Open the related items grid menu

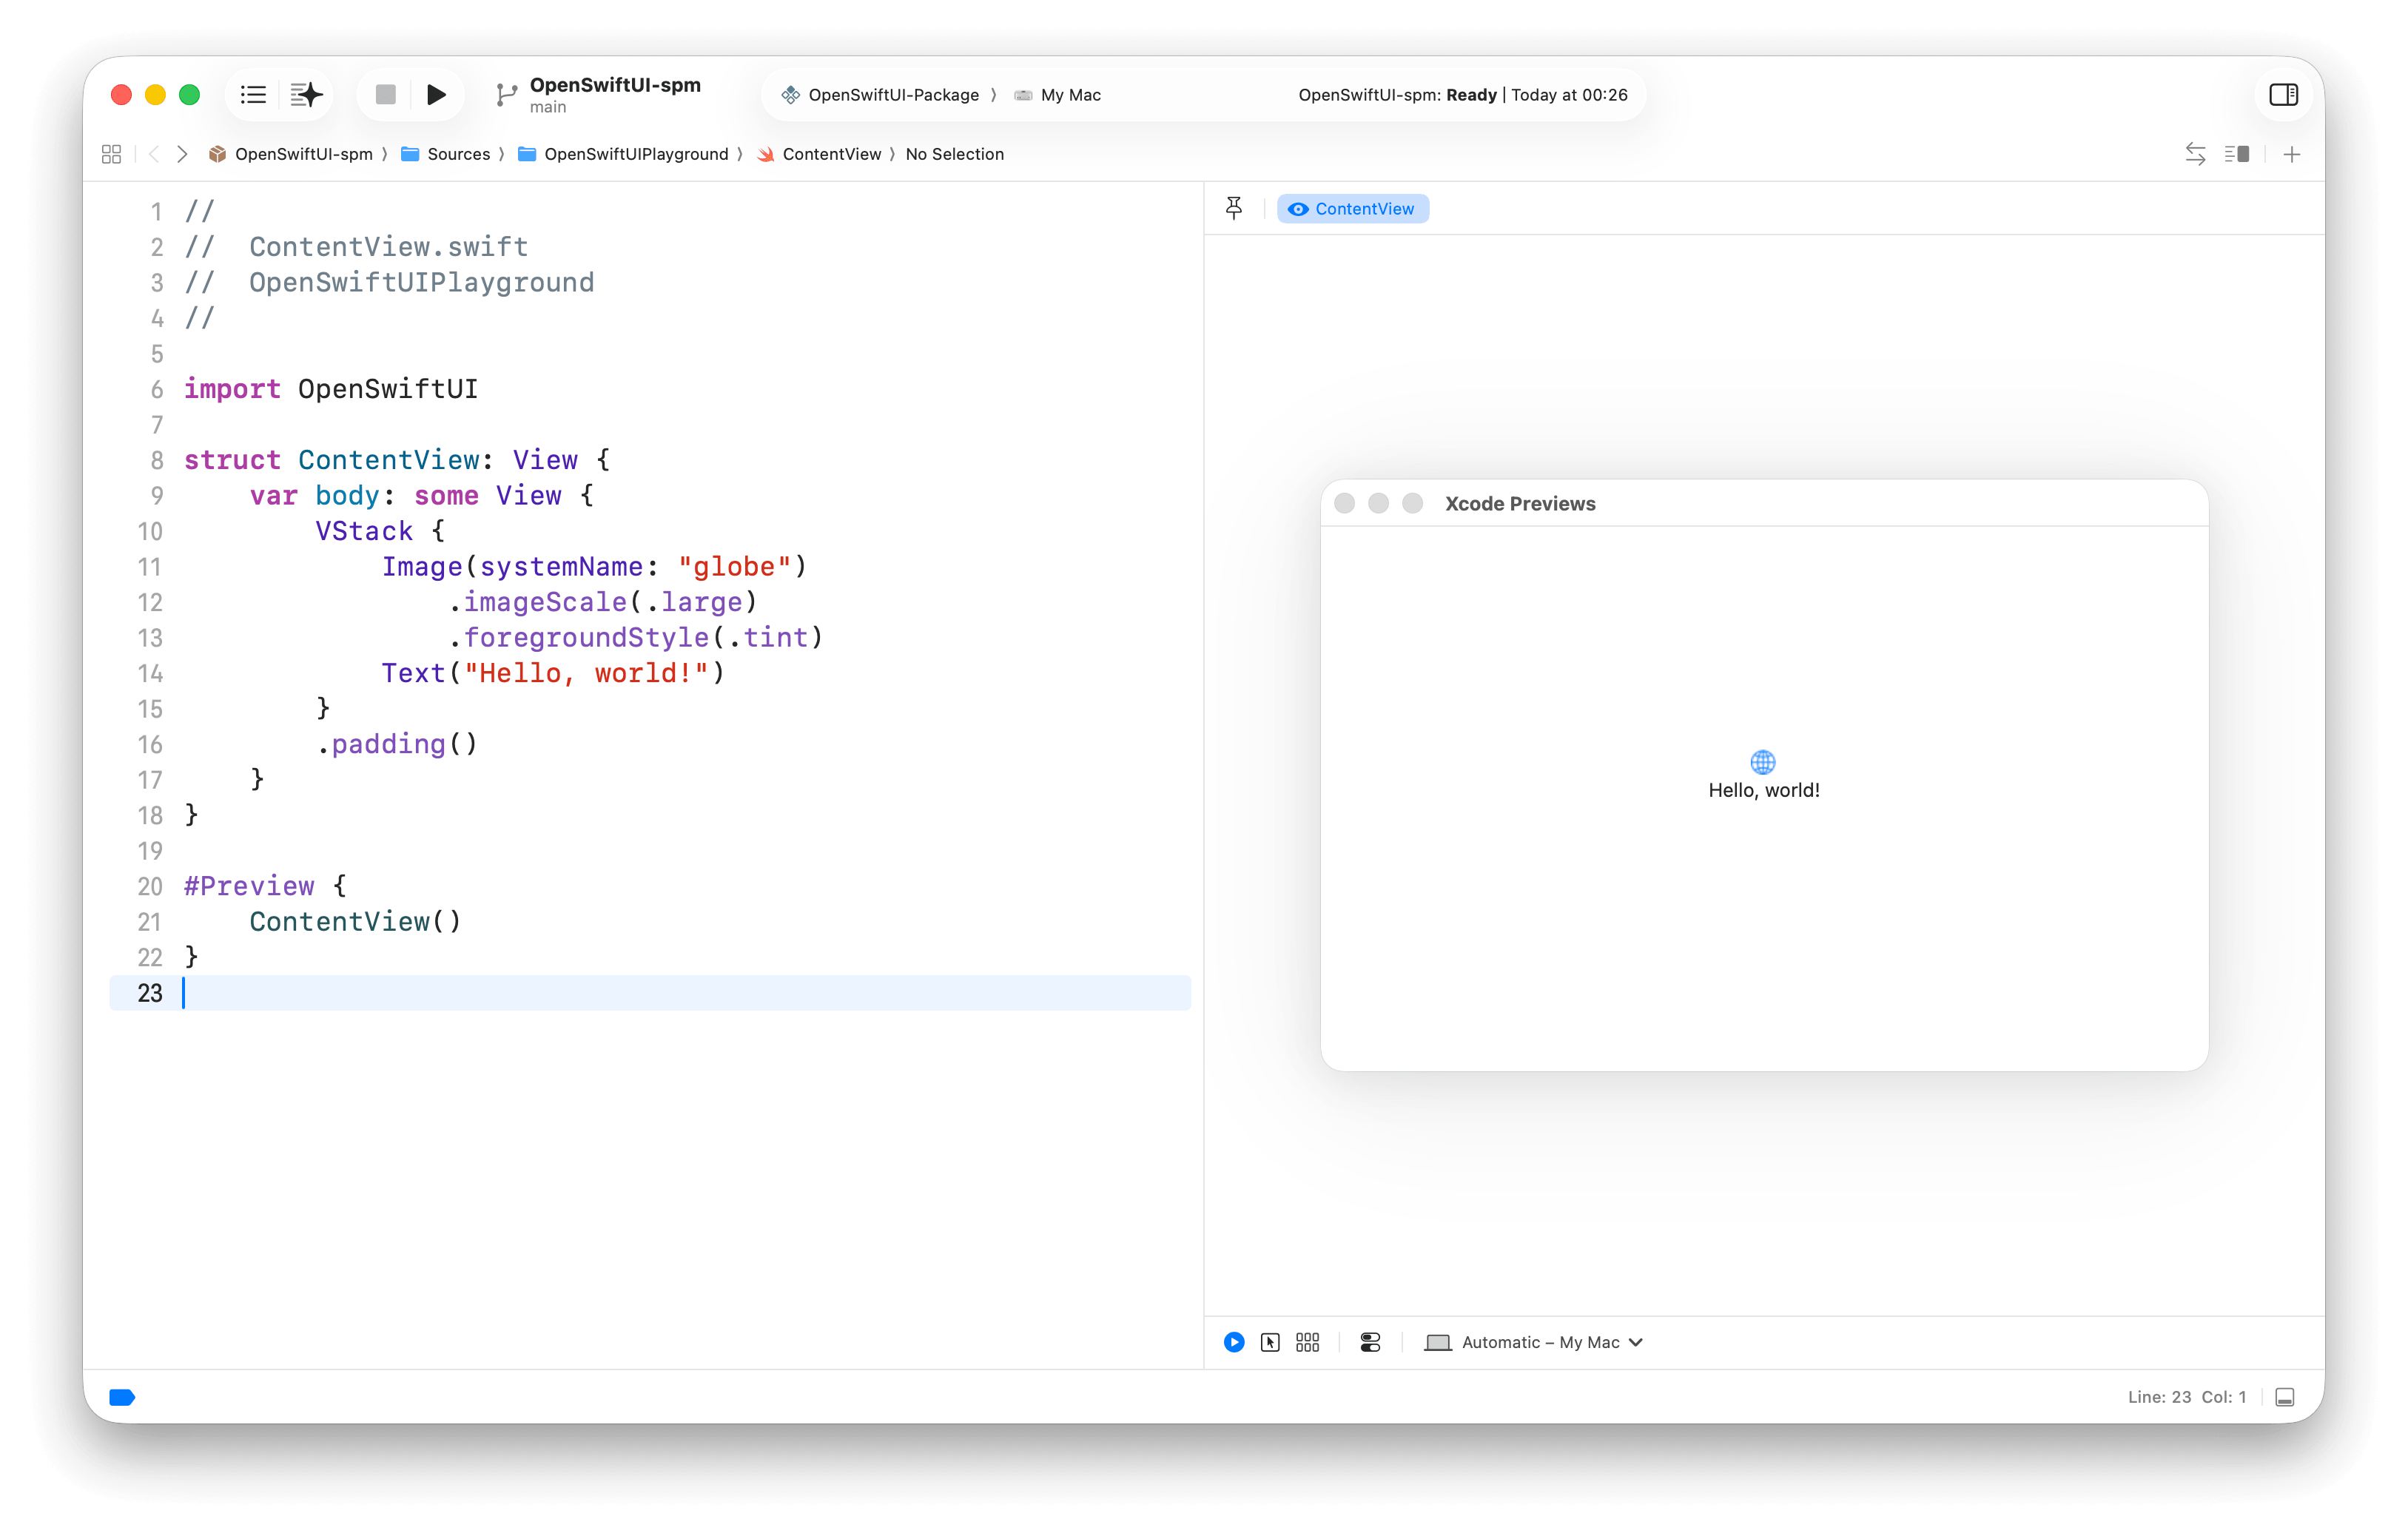[x=111, y=154]
